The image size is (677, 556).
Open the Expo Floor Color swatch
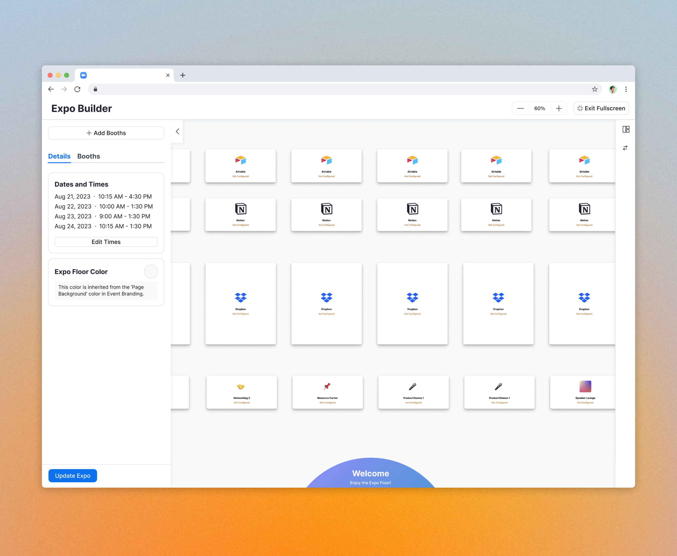pyautogui.click(x=151, y=272)
